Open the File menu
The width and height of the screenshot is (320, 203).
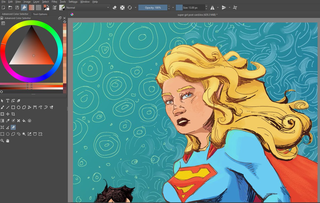(4, 2)
